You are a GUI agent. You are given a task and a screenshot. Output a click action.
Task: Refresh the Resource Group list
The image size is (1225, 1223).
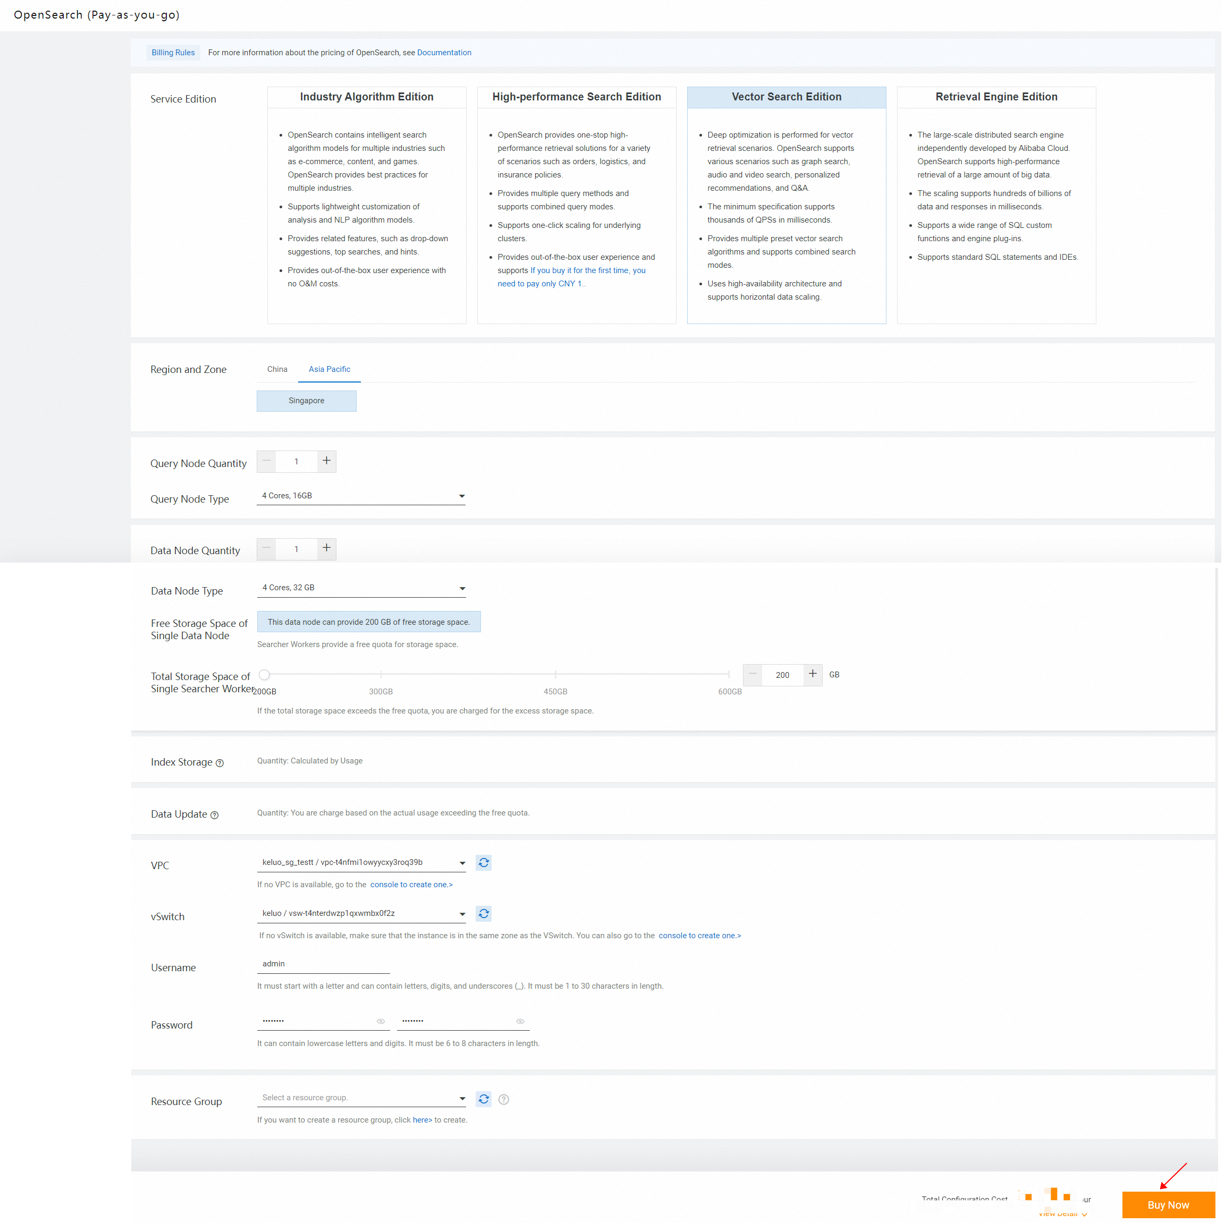click(484, 1099)
